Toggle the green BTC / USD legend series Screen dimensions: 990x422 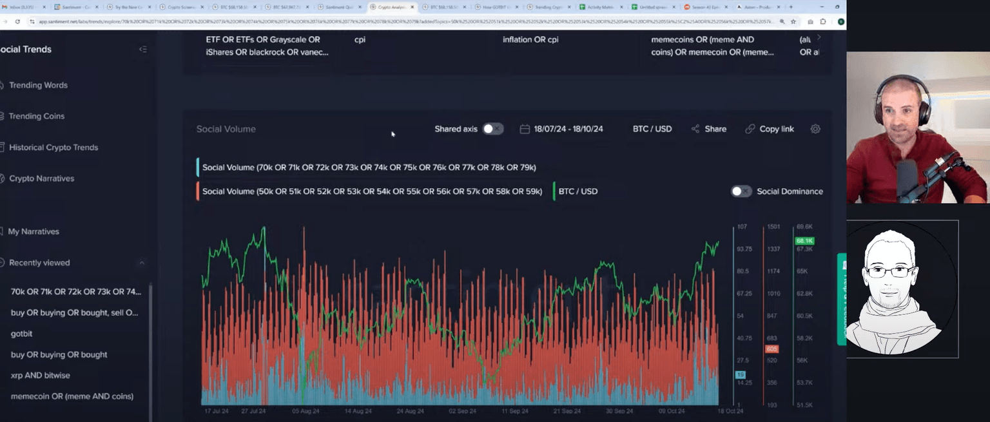click(x=577, y=191)
